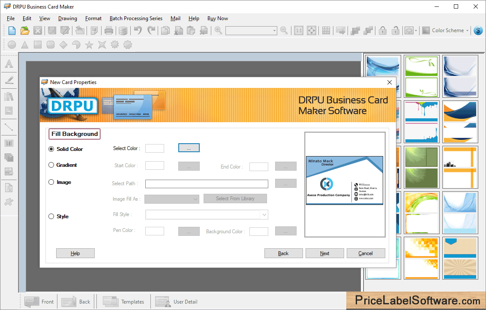Click the Select Color swatch box
The image size is (486, 310).
click(155, 148)
